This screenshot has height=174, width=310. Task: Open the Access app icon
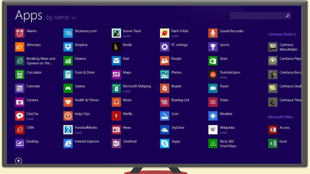tap(273, 130)
